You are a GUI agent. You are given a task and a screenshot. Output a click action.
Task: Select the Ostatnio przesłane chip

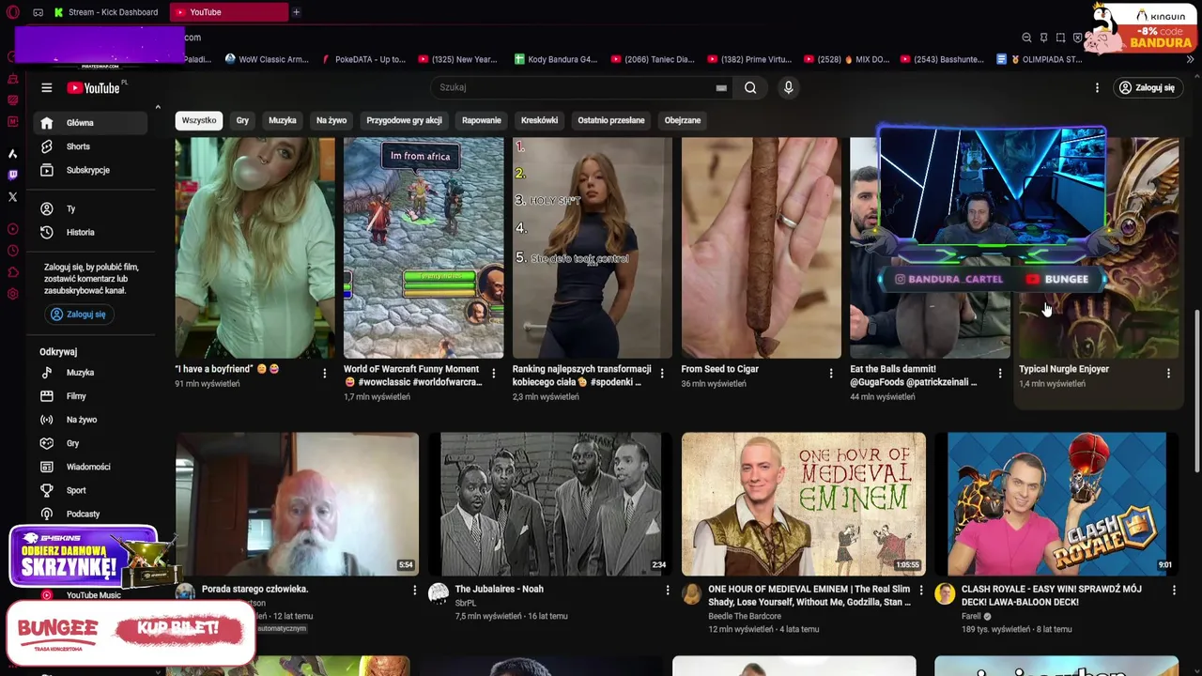click(x=611, y=120)
